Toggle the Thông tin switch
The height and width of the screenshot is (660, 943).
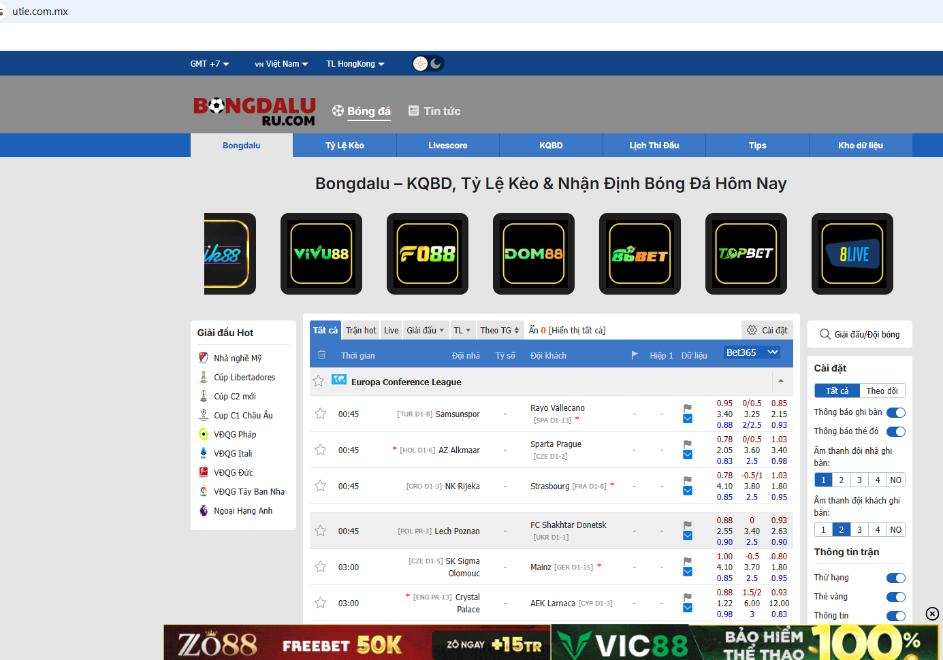896,616
